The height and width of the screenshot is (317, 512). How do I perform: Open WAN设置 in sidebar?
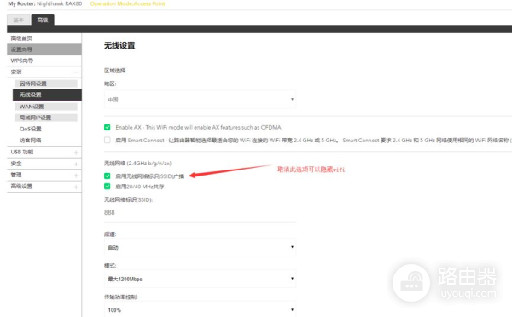(x=46, y=107)
